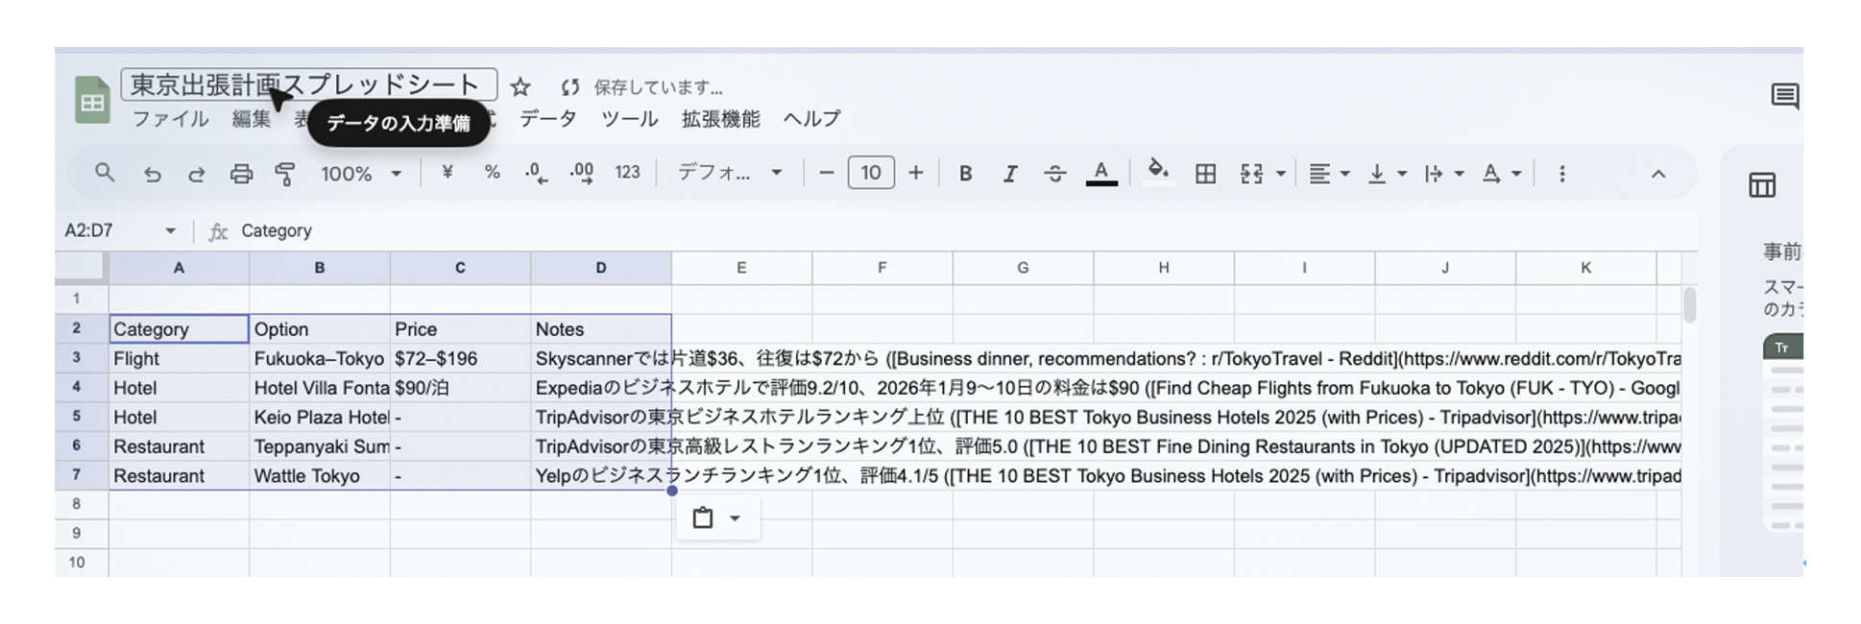Increase font size with plus button
This screenshot has height=624, width=1861.
click(x=916, y=173)
